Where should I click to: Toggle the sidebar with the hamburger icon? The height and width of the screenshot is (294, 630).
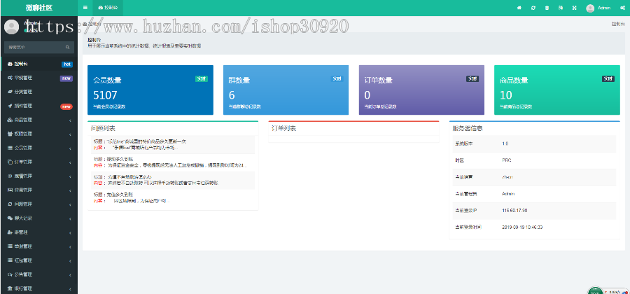click(x=85, y=8)
